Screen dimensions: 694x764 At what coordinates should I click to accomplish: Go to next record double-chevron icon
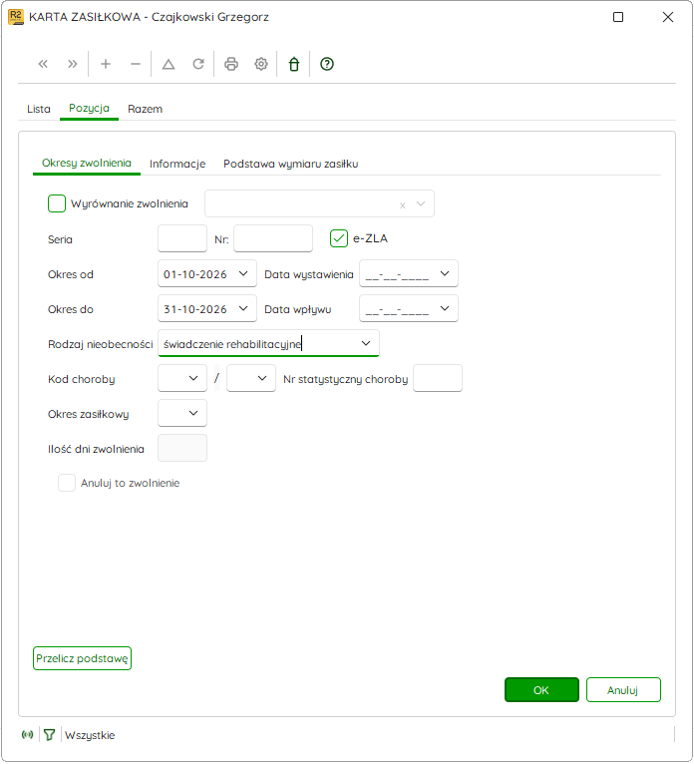(73, 64)
